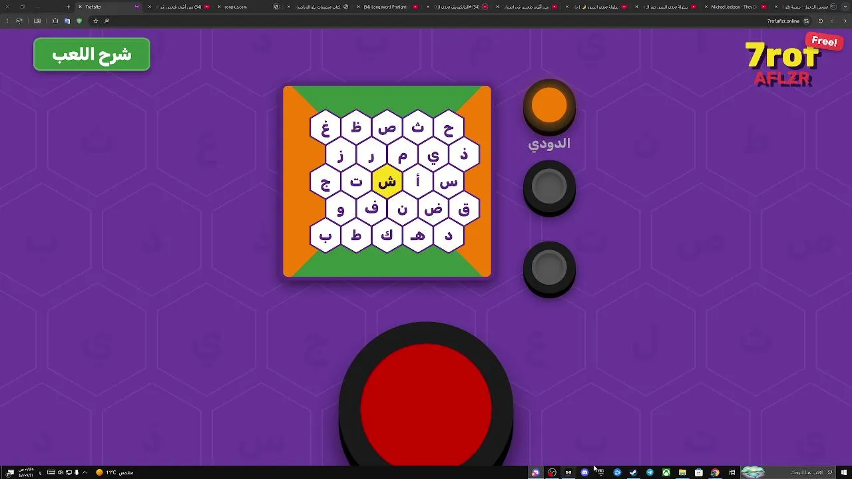This screenshot has width=852, height=479.
Task: Select the غ hexagon cell
Action: click(325, 128)
